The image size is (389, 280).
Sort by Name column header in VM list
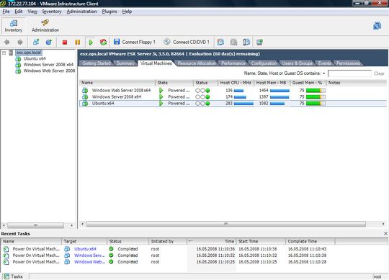117,83
